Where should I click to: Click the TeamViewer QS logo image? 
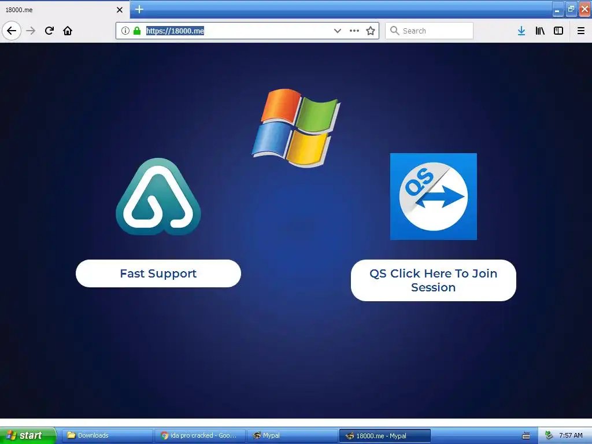tap(434, 197)
